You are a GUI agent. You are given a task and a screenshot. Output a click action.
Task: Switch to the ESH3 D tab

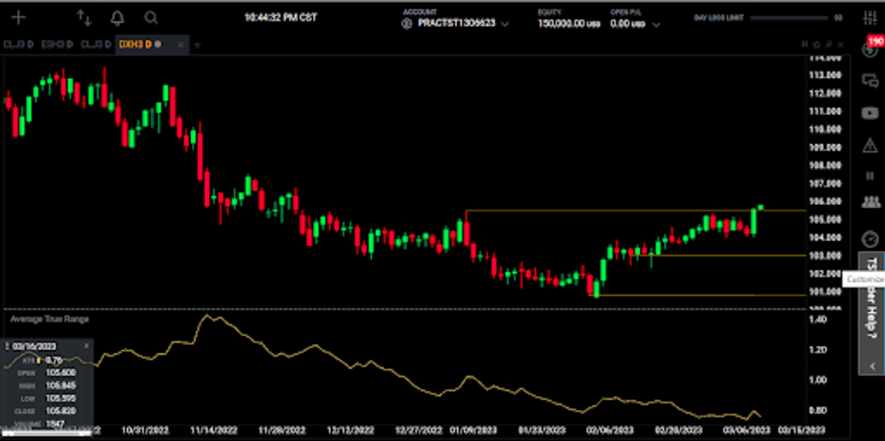[57, 44]
